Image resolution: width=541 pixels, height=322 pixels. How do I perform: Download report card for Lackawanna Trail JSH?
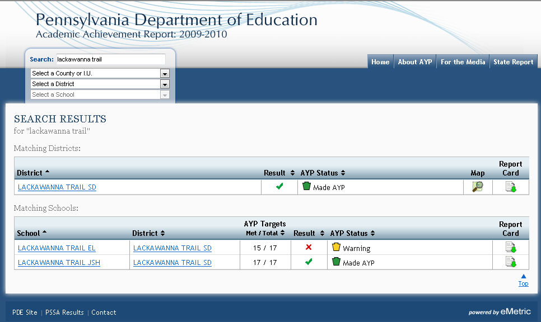tap(511, 262)
